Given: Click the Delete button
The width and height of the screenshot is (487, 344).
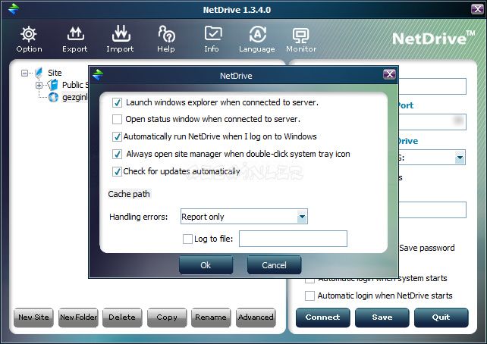Looking at the screenshot, I should (x=122, y=317).
